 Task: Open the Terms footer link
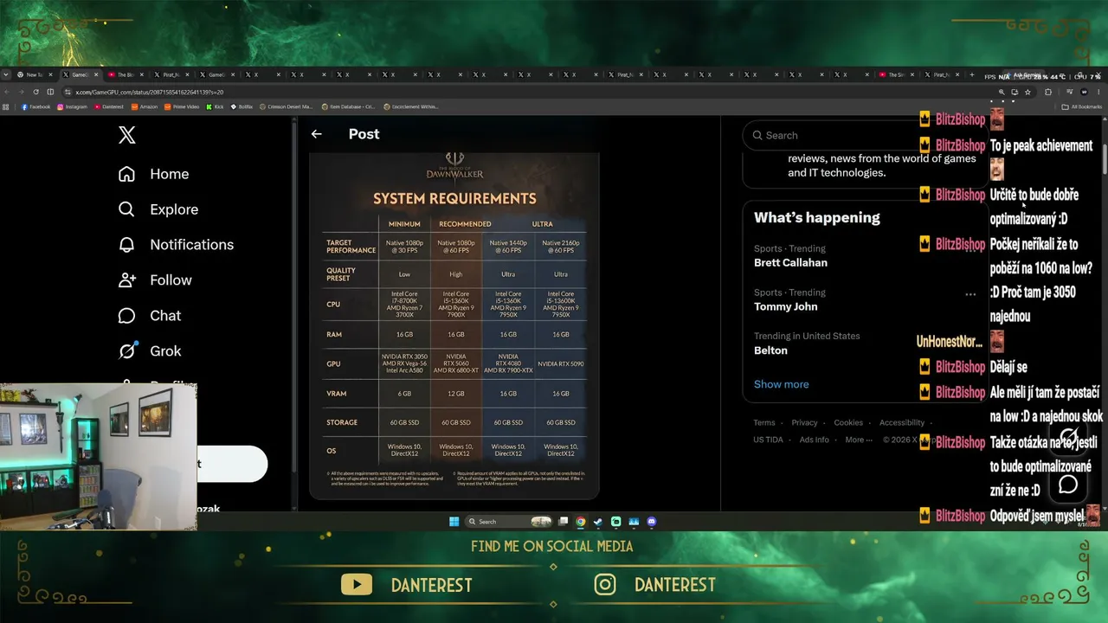click(x=764, y=423)
